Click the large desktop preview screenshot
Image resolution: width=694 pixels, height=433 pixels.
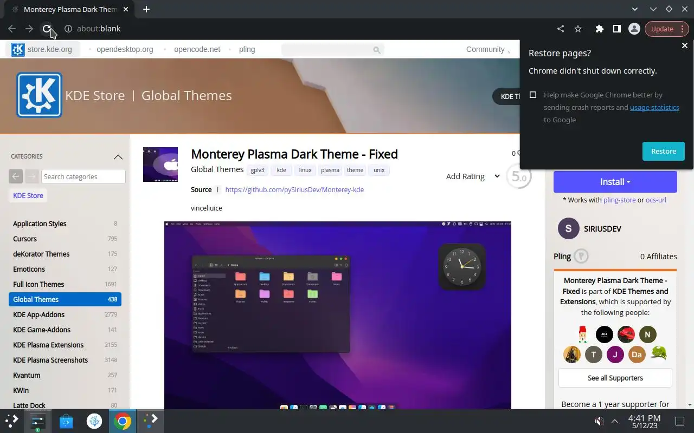tap(338, 315)
